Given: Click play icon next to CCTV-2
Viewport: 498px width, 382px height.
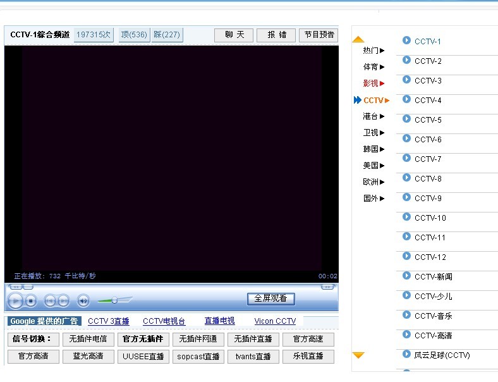Looking at the screenshot, I should click(x=406, y=60).
